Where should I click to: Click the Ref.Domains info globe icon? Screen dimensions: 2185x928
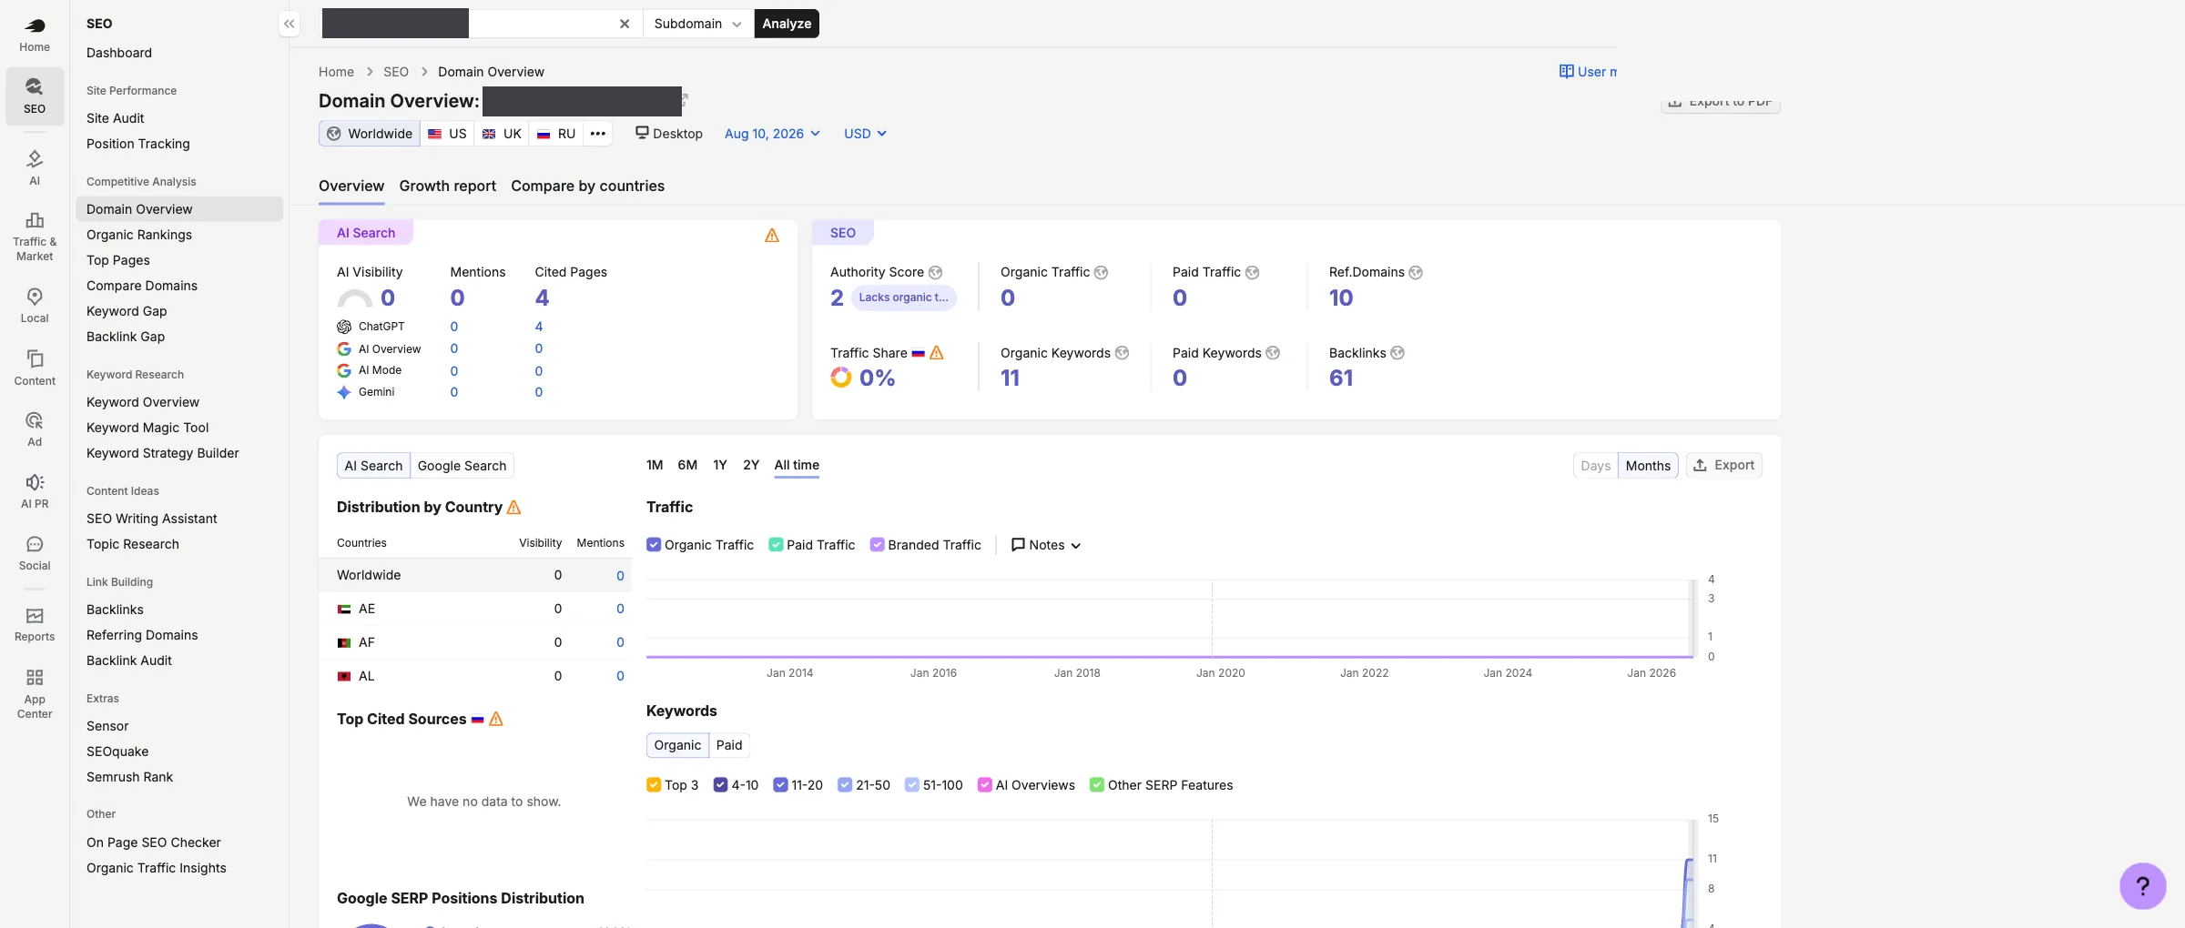click(1416, 272)
